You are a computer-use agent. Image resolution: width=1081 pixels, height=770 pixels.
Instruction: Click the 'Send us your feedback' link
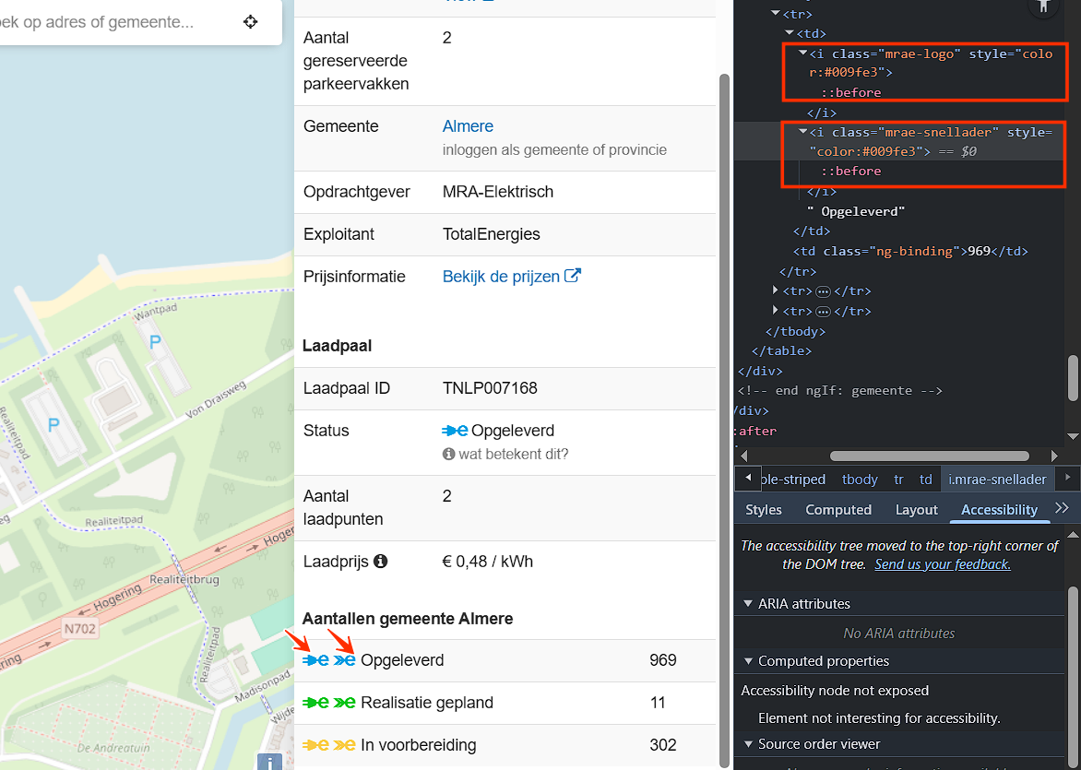pyautogui.click(x=942, y=564)
